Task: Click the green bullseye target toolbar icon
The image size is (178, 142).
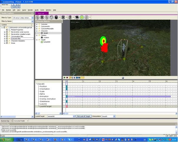Action: 82,17
